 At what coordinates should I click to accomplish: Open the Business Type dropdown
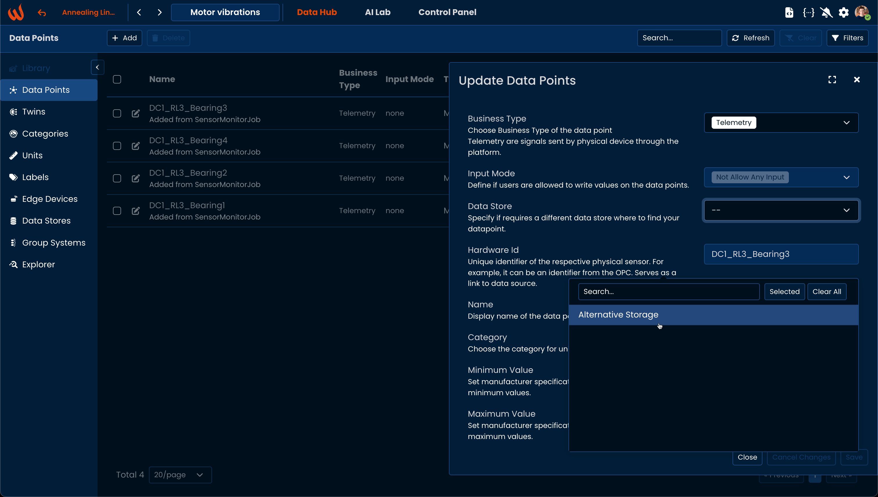point(781,123)
